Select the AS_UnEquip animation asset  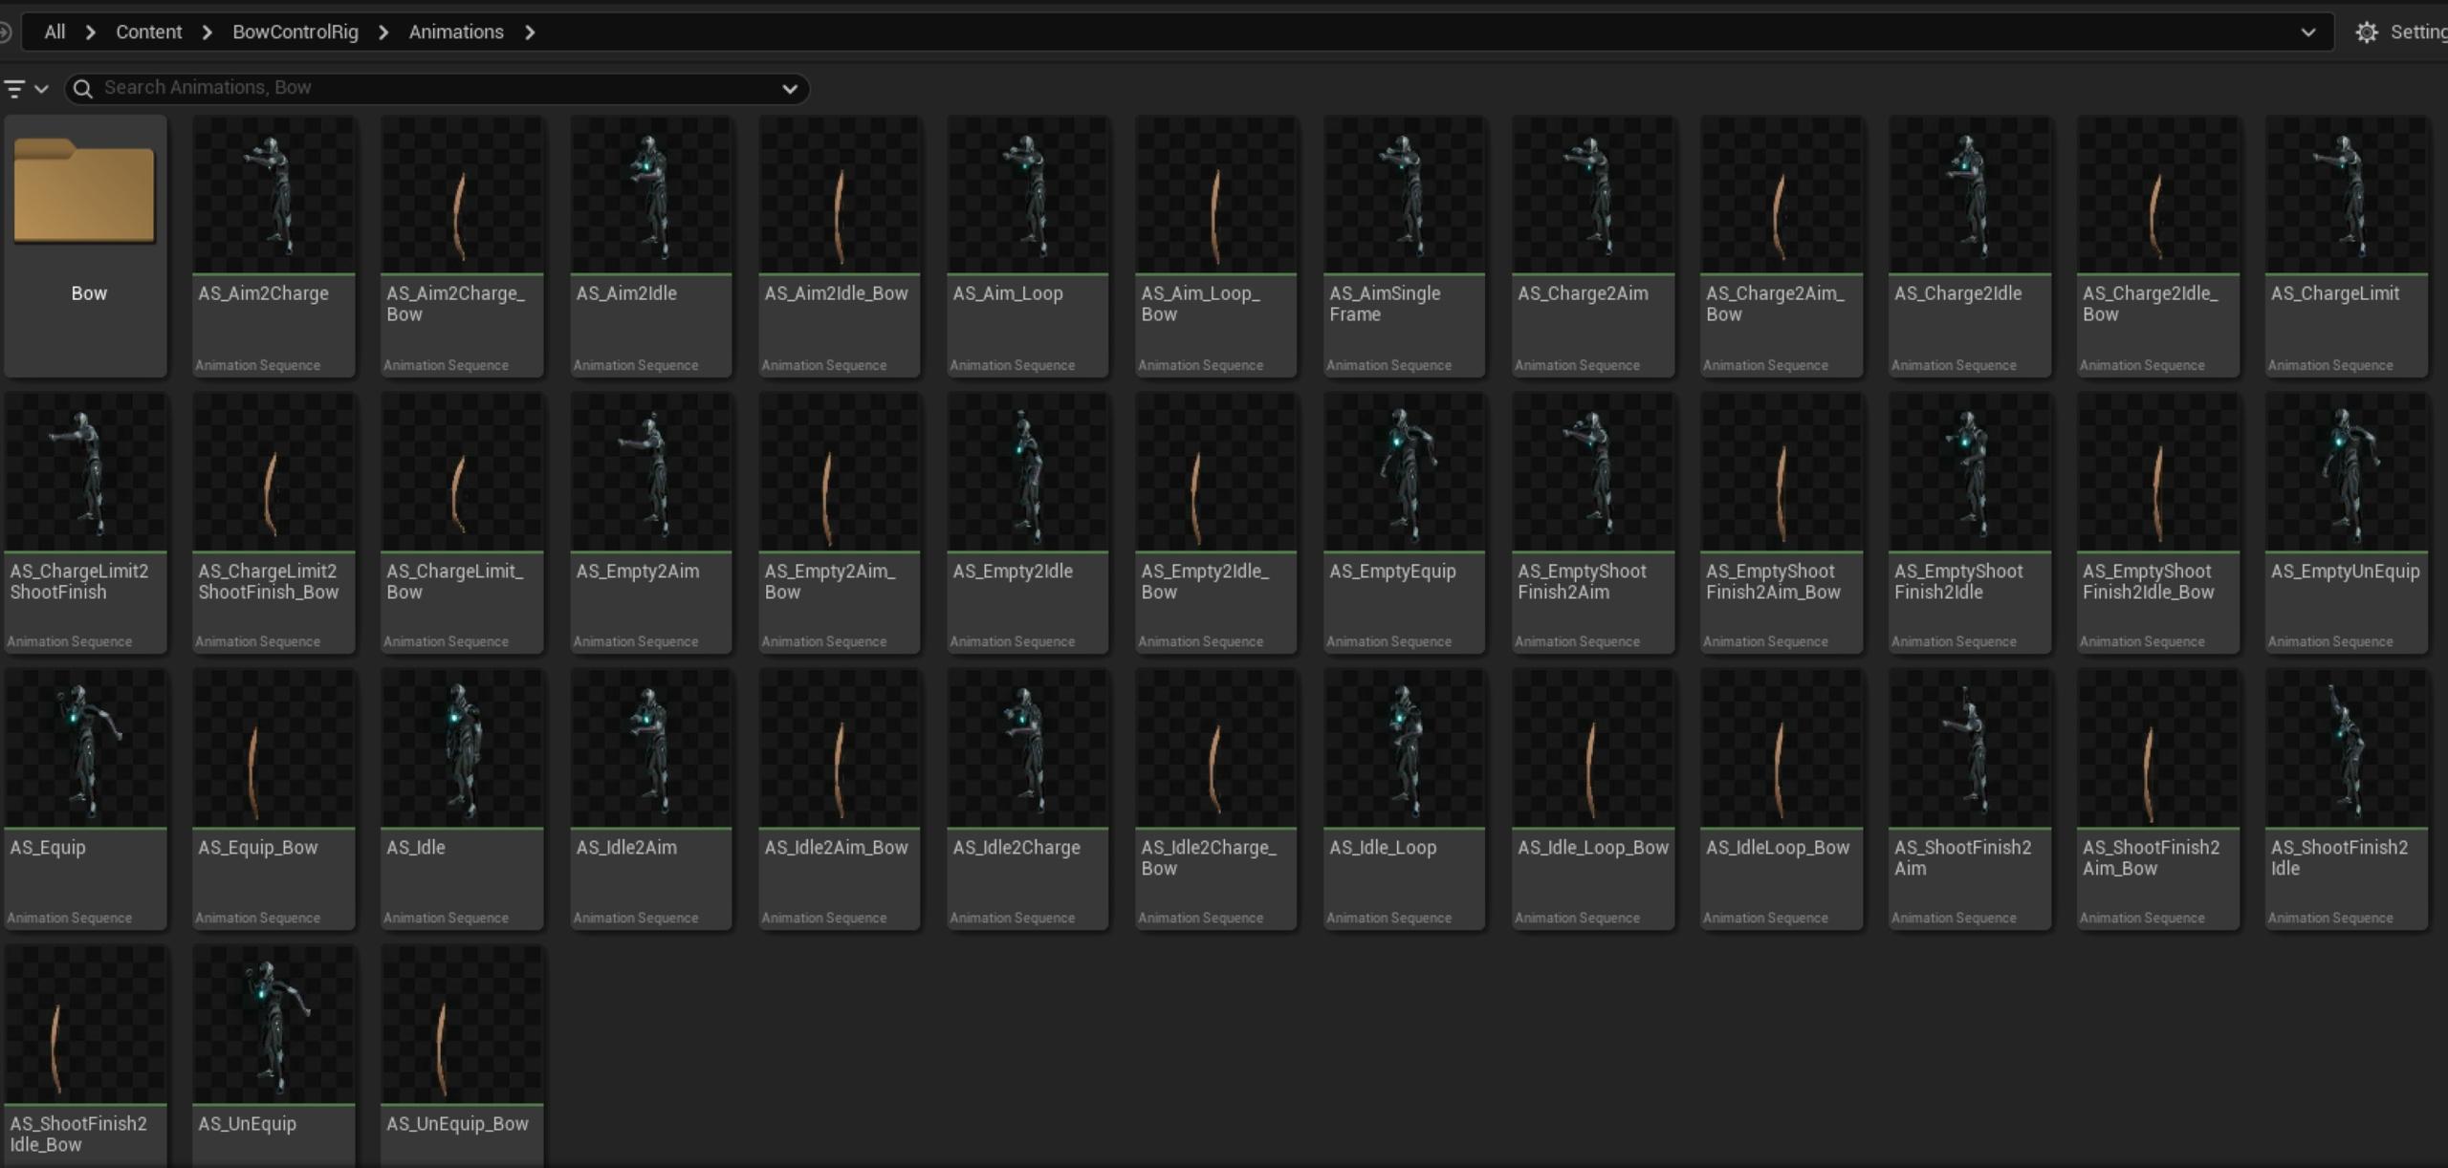pos(273,1026)
